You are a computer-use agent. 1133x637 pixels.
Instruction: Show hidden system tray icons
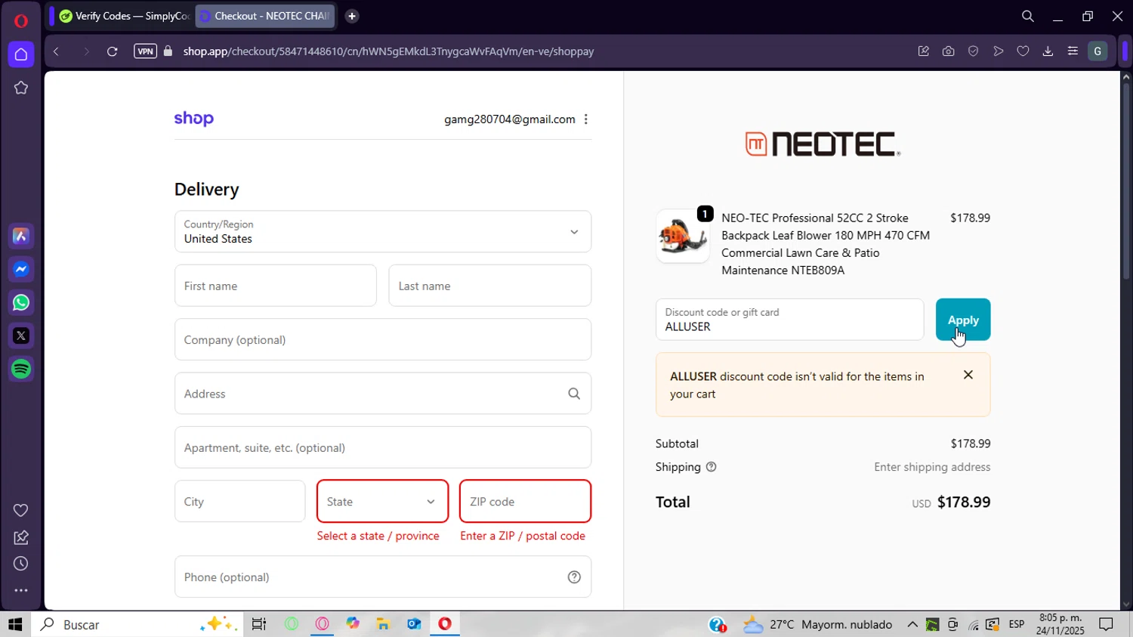[x=912, y=624]
